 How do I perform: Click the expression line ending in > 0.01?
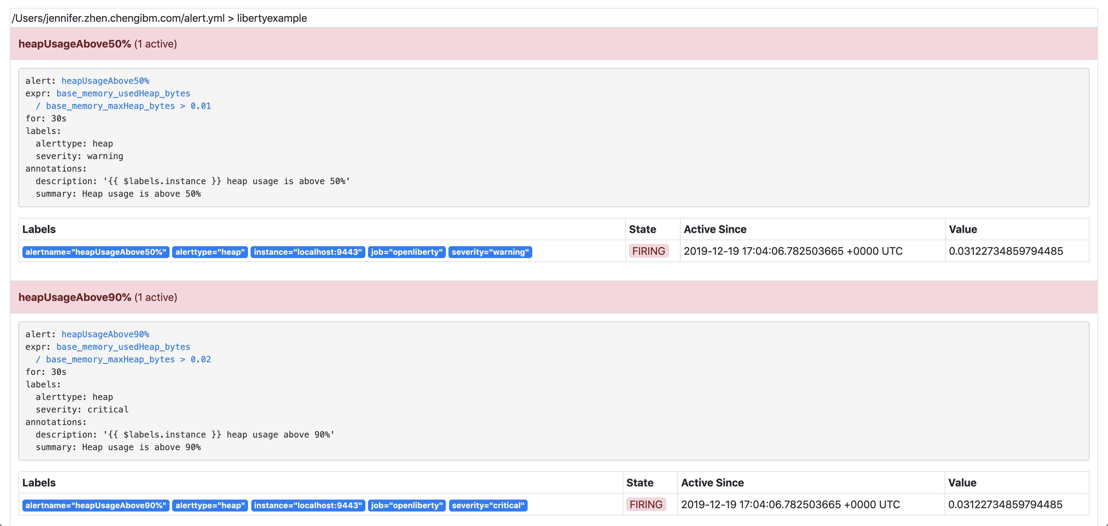click(123, 106)
